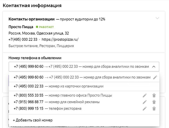Edit the +7 (915) 966 88 77 number
The height and width of the screenshot is (128, 169).
[145, 102]
